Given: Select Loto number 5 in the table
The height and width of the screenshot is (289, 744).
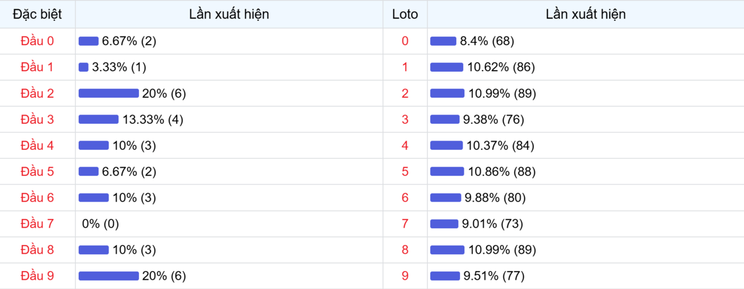Looking at the screenshot, I should pos(405,171).
